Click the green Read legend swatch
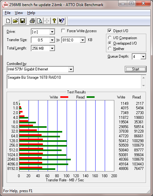This screenshot has height=196, width=153. [x=91, y=97]
